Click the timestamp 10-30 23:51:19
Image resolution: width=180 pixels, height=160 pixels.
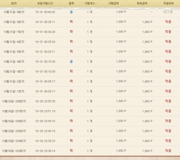[45, 111]
